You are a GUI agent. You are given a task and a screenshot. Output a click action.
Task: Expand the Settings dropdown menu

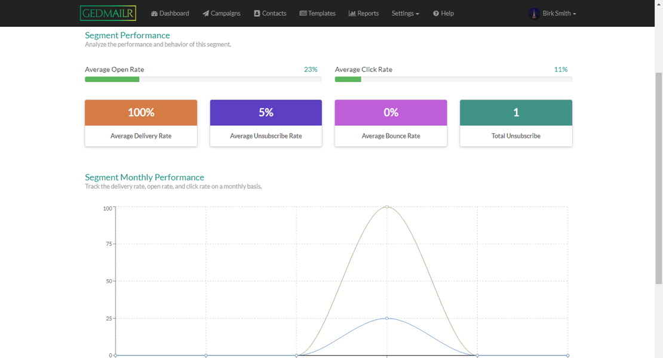pyautogui.click(x=405, y=13)
